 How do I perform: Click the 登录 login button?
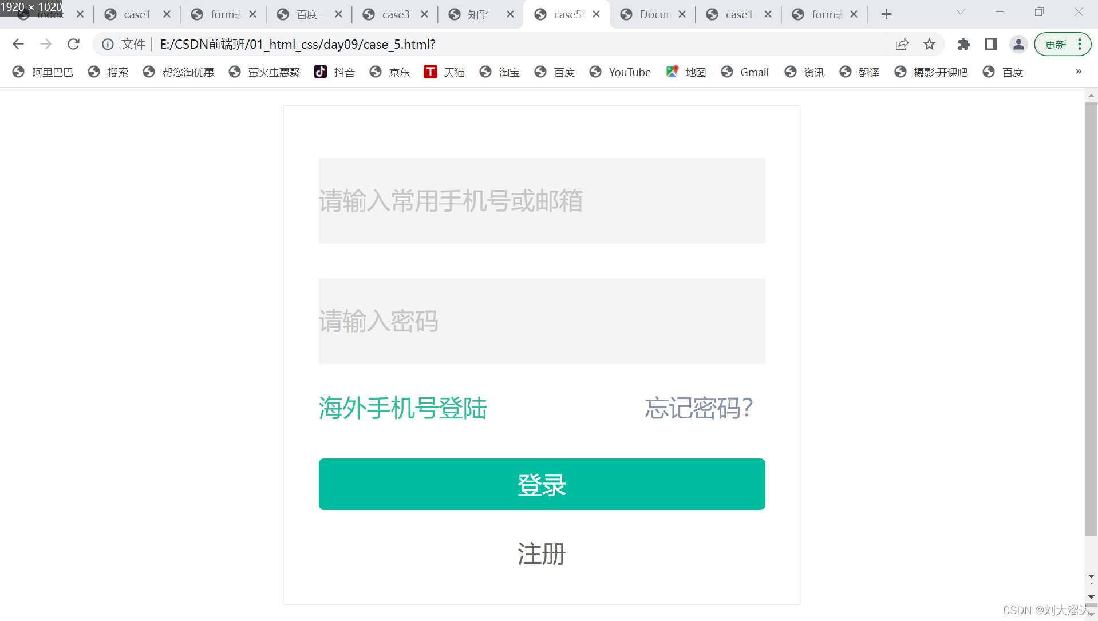(x=541, y=484)
